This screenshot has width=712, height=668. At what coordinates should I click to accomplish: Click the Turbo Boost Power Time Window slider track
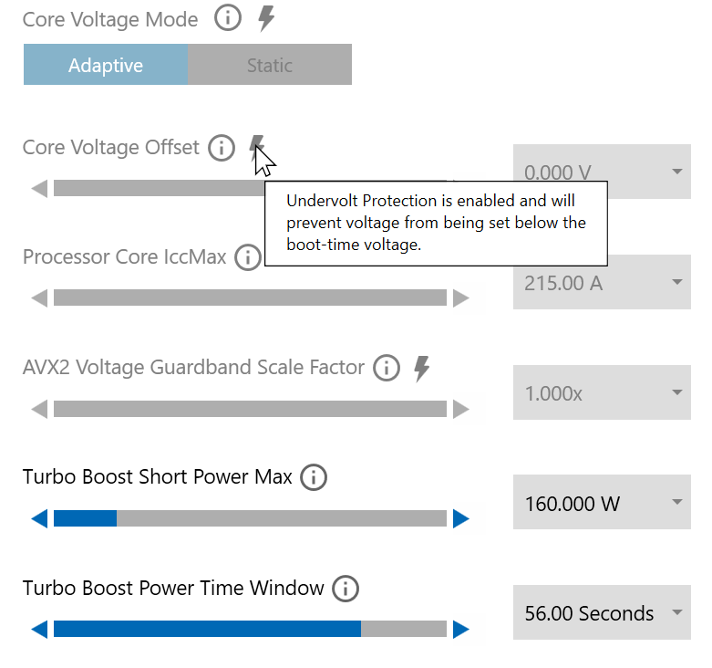pos(250,630)
